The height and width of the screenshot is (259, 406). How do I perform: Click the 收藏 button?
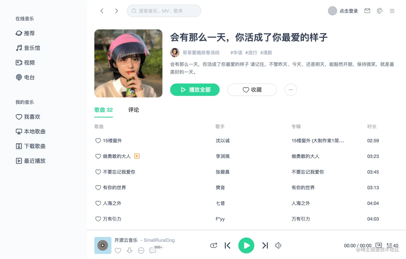[252, 90]
